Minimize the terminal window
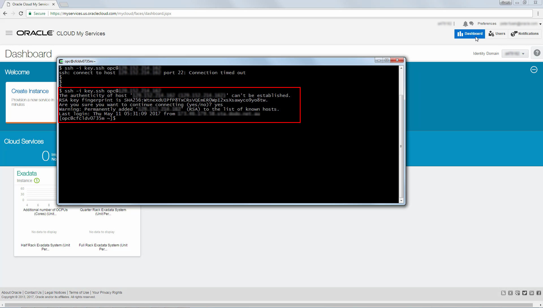 point(379,60)
